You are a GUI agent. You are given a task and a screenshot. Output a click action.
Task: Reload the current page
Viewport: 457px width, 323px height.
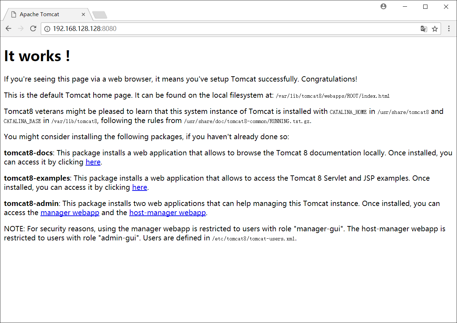(x=33, y=29)
